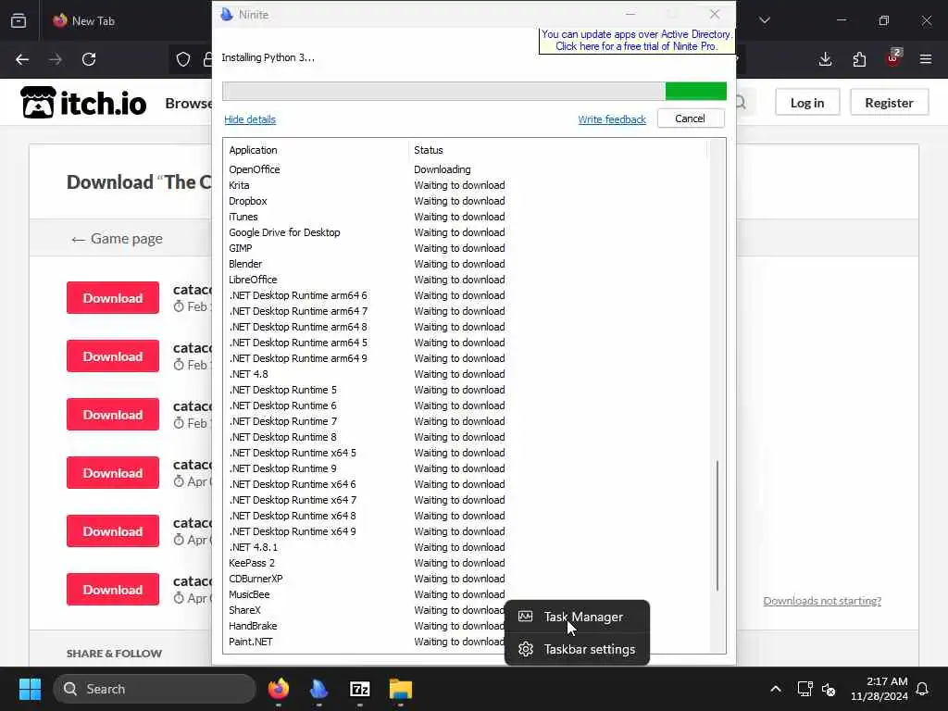Viewport: 948px width, 711px height.
Task: Open 7-Zip from the taskbar
Action: tap(360, 689)
